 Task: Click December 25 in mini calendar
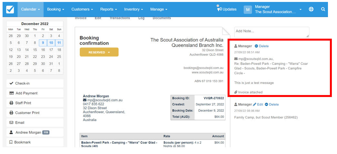pyautogui.click(x=59, y=57)
